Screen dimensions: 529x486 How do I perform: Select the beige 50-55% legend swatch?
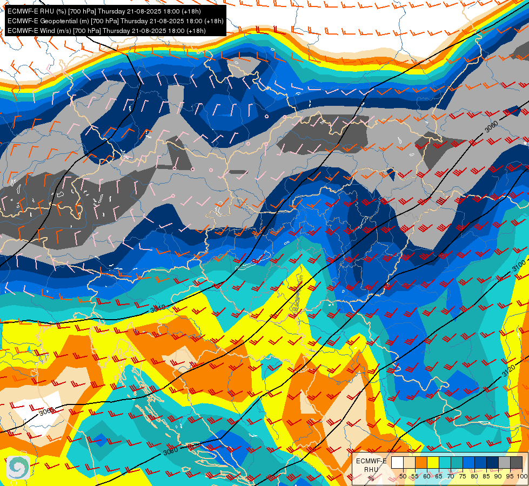[409, 462]
